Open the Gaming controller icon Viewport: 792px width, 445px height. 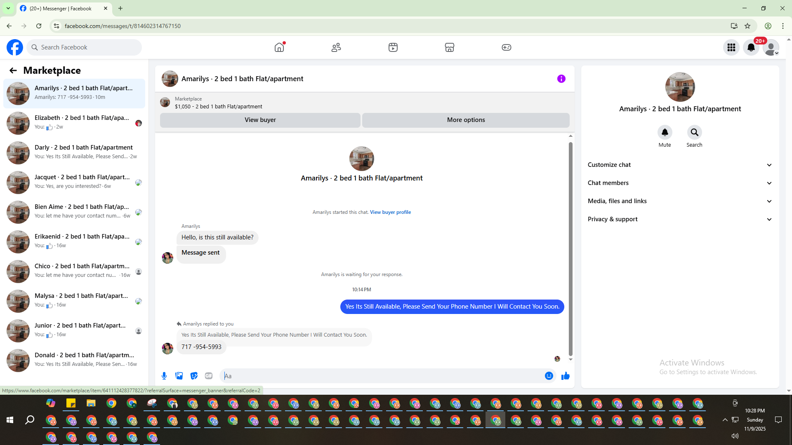(507, 47)
